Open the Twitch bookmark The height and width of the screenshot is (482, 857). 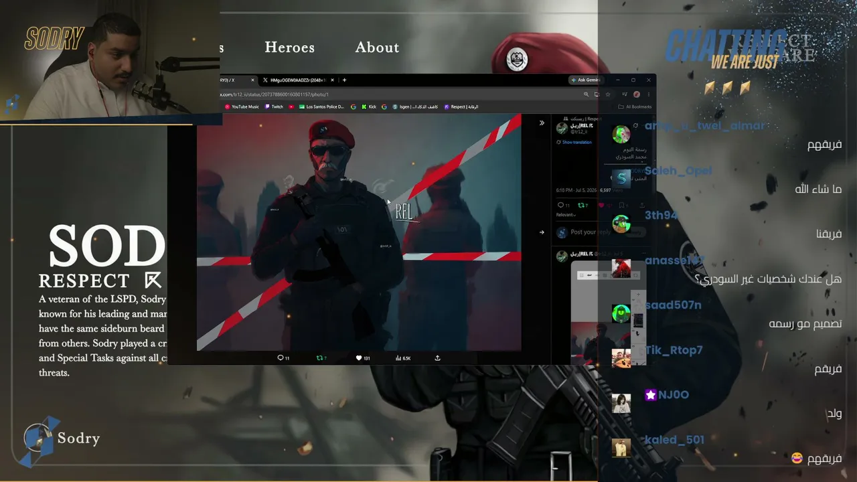tap(274, 106)
